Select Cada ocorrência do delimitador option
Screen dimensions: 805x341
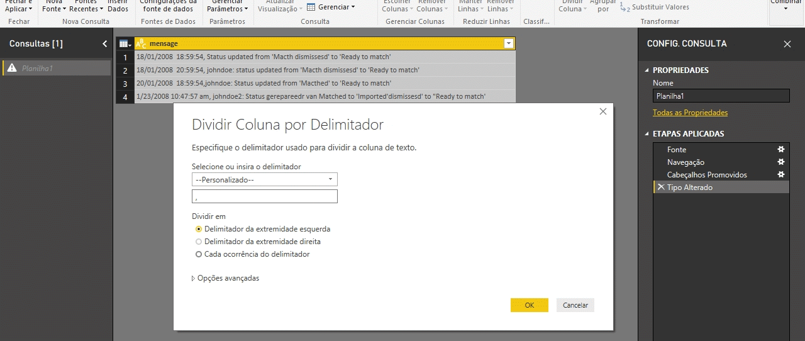click(x=253, y=254)
